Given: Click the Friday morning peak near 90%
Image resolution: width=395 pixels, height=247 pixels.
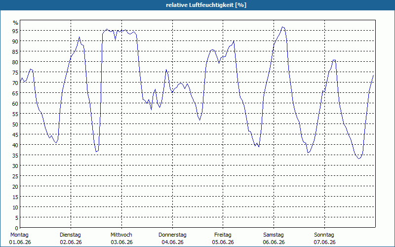Looking at the screenshot, I should click(234, 41).
